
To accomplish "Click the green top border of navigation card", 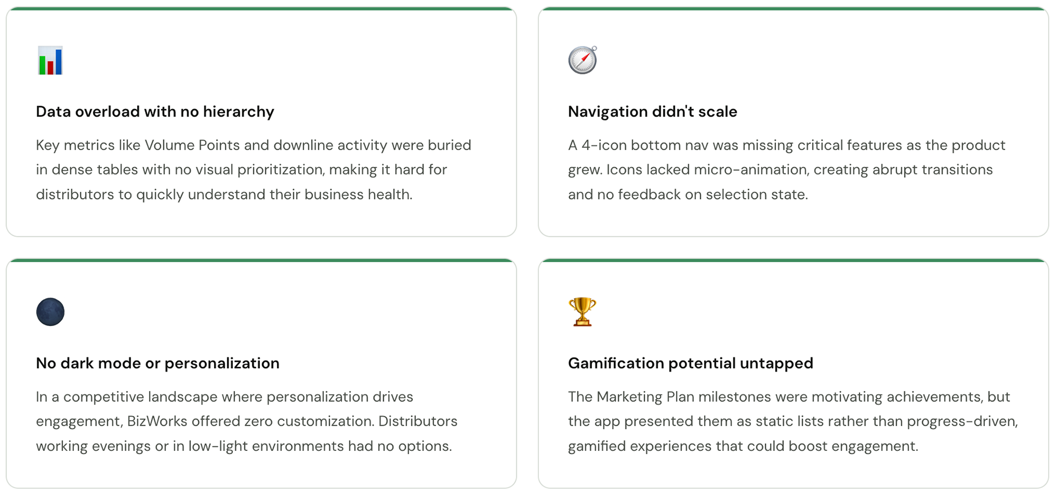I will (x=793, y=9).
